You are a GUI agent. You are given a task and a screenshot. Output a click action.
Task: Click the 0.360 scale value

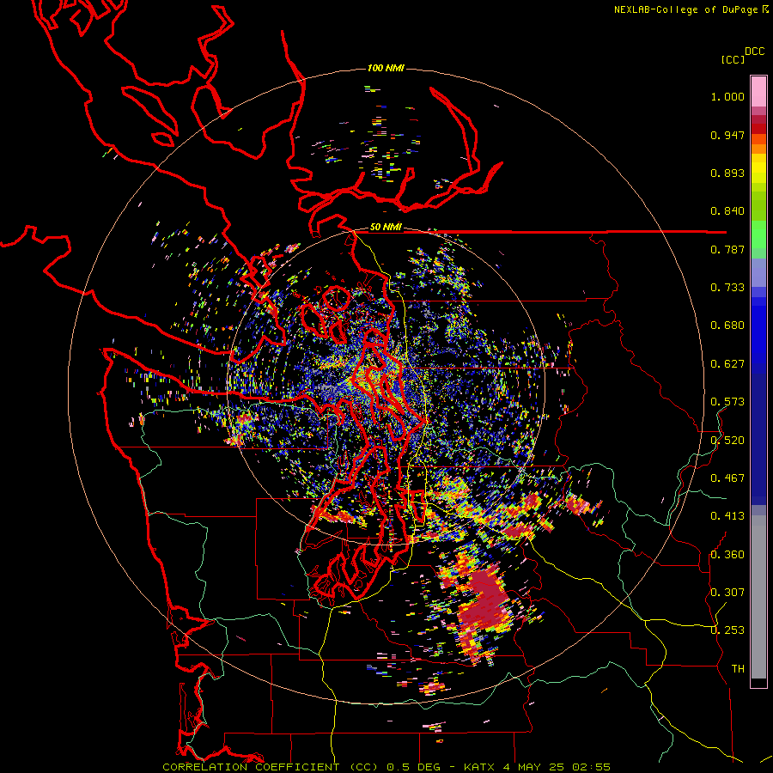click(727, 555)
